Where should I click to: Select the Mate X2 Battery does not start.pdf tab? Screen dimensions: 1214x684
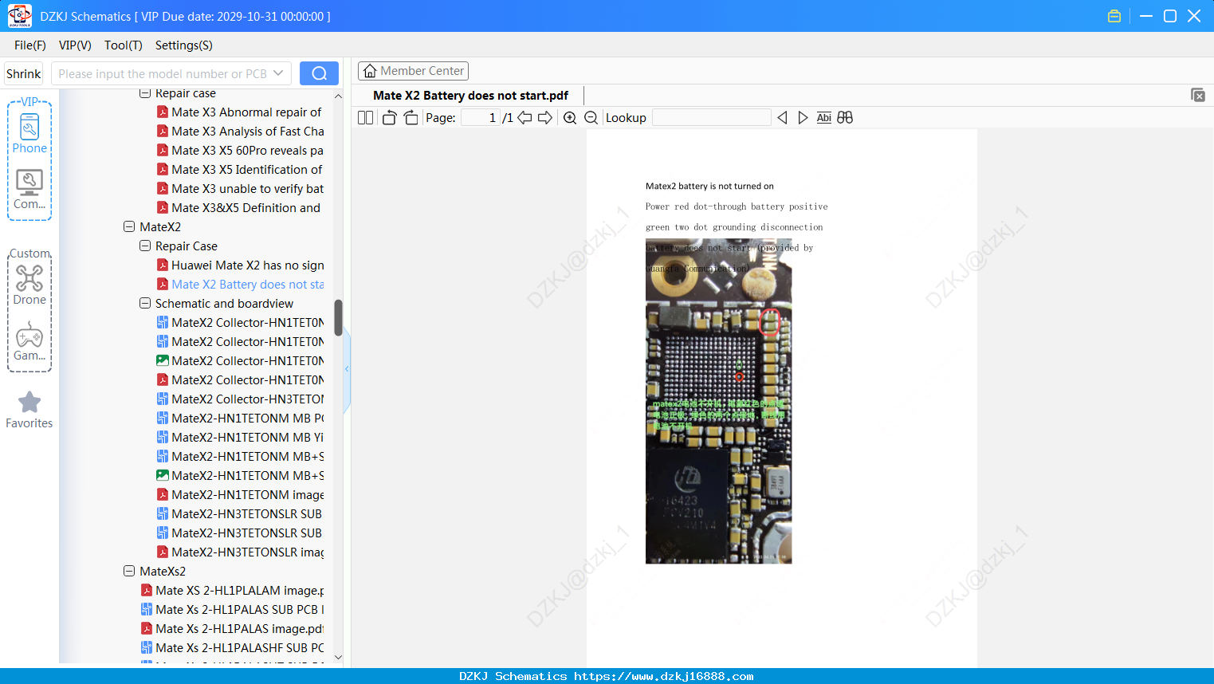[x=470, y=96]
